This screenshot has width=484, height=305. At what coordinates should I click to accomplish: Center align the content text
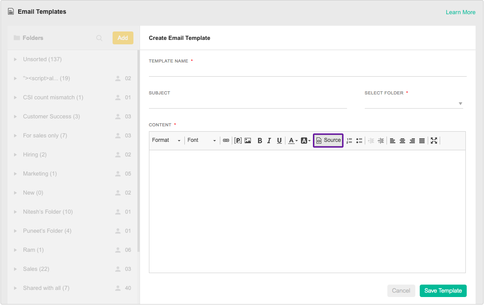click(402, 141)
